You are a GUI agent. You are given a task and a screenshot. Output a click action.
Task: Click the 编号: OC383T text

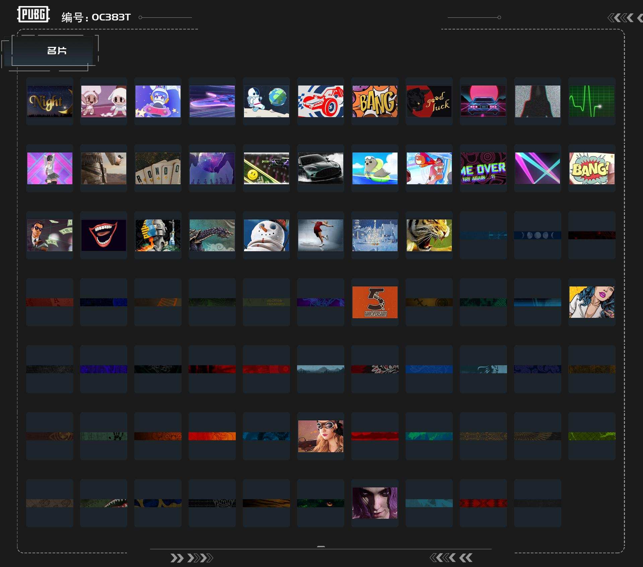(x=96, y=17)
